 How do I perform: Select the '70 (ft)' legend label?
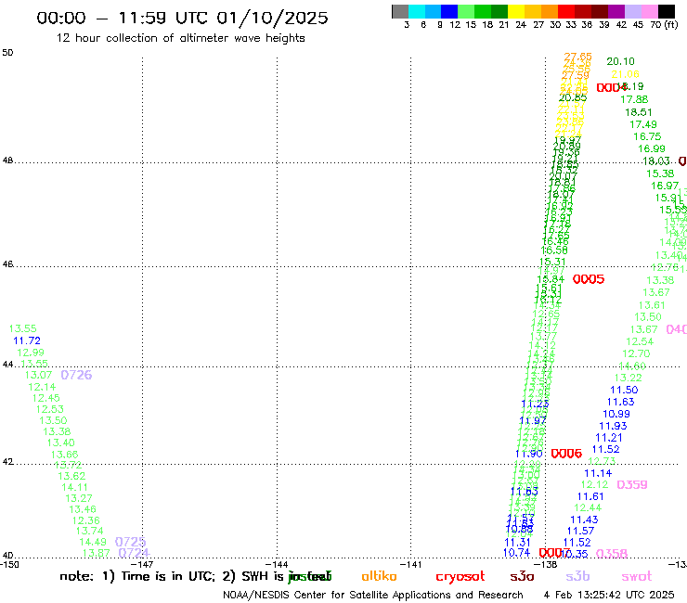(x=664, y=24)
